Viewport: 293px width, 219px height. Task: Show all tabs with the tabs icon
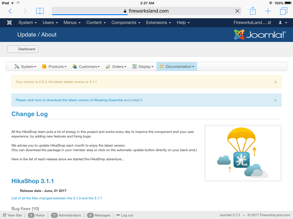[x=284, y=11]
